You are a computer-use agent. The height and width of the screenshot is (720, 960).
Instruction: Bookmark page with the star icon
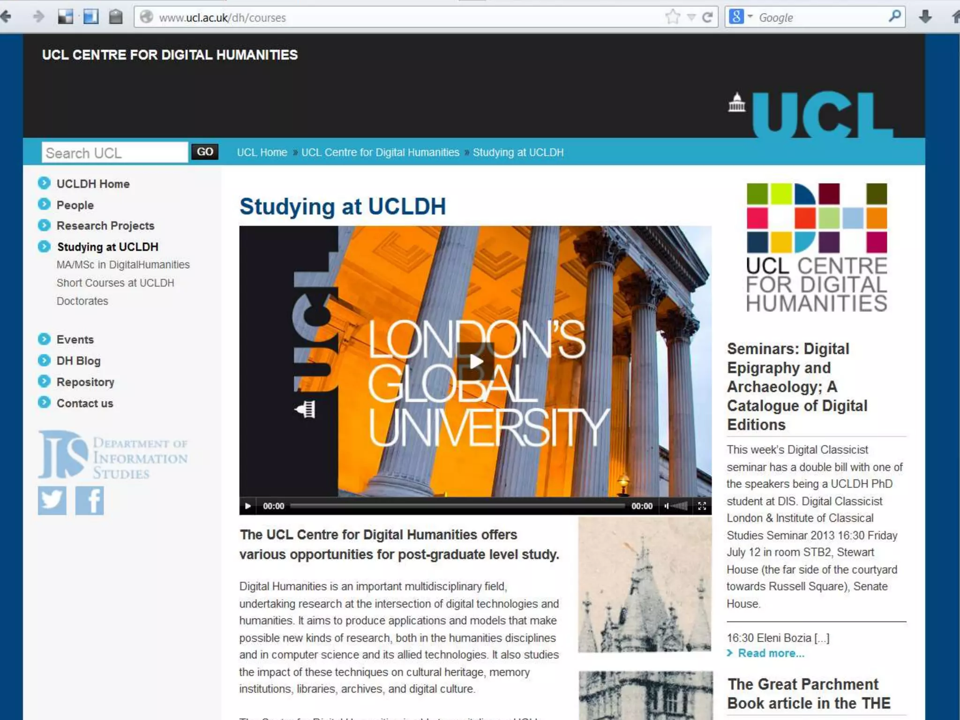(x=673, y=17)
